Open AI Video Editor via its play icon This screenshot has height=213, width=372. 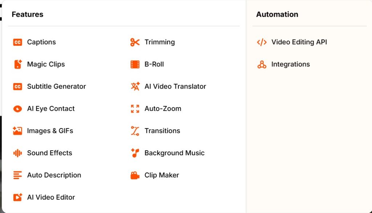pyautogui.click(x=17, y=197)
